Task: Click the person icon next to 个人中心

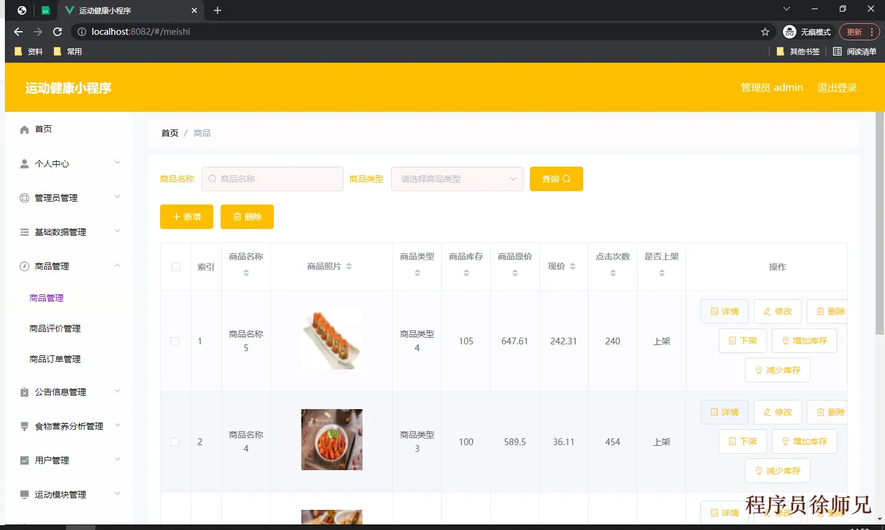Action: point(24,164)
